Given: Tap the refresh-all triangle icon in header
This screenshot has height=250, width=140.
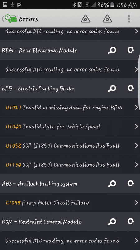Looking at the screenshot, I should pyautogui.click(x=107, y=19).
